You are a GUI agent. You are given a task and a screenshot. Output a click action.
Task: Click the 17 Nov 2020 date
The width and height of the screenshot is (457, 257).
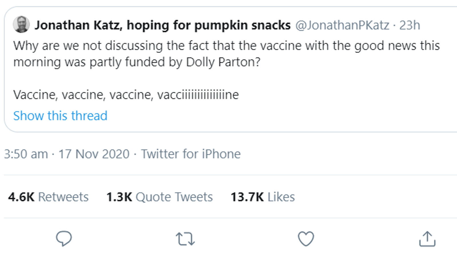coord(94,154)
